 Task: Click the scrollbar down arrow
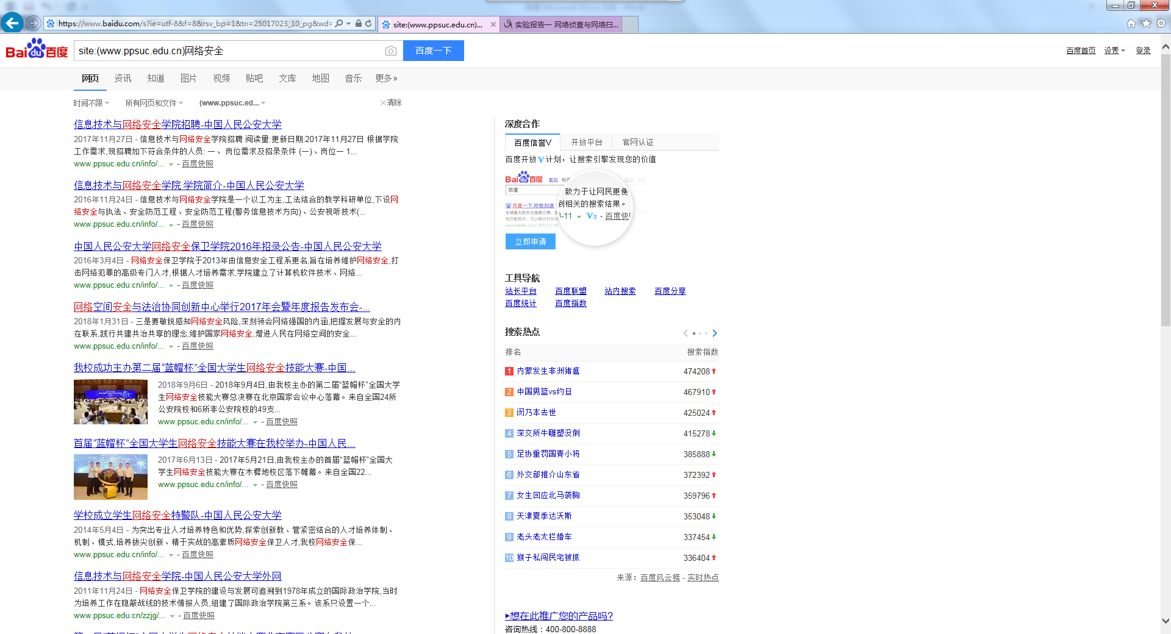pyautogui.click(x=1166, y=621)
